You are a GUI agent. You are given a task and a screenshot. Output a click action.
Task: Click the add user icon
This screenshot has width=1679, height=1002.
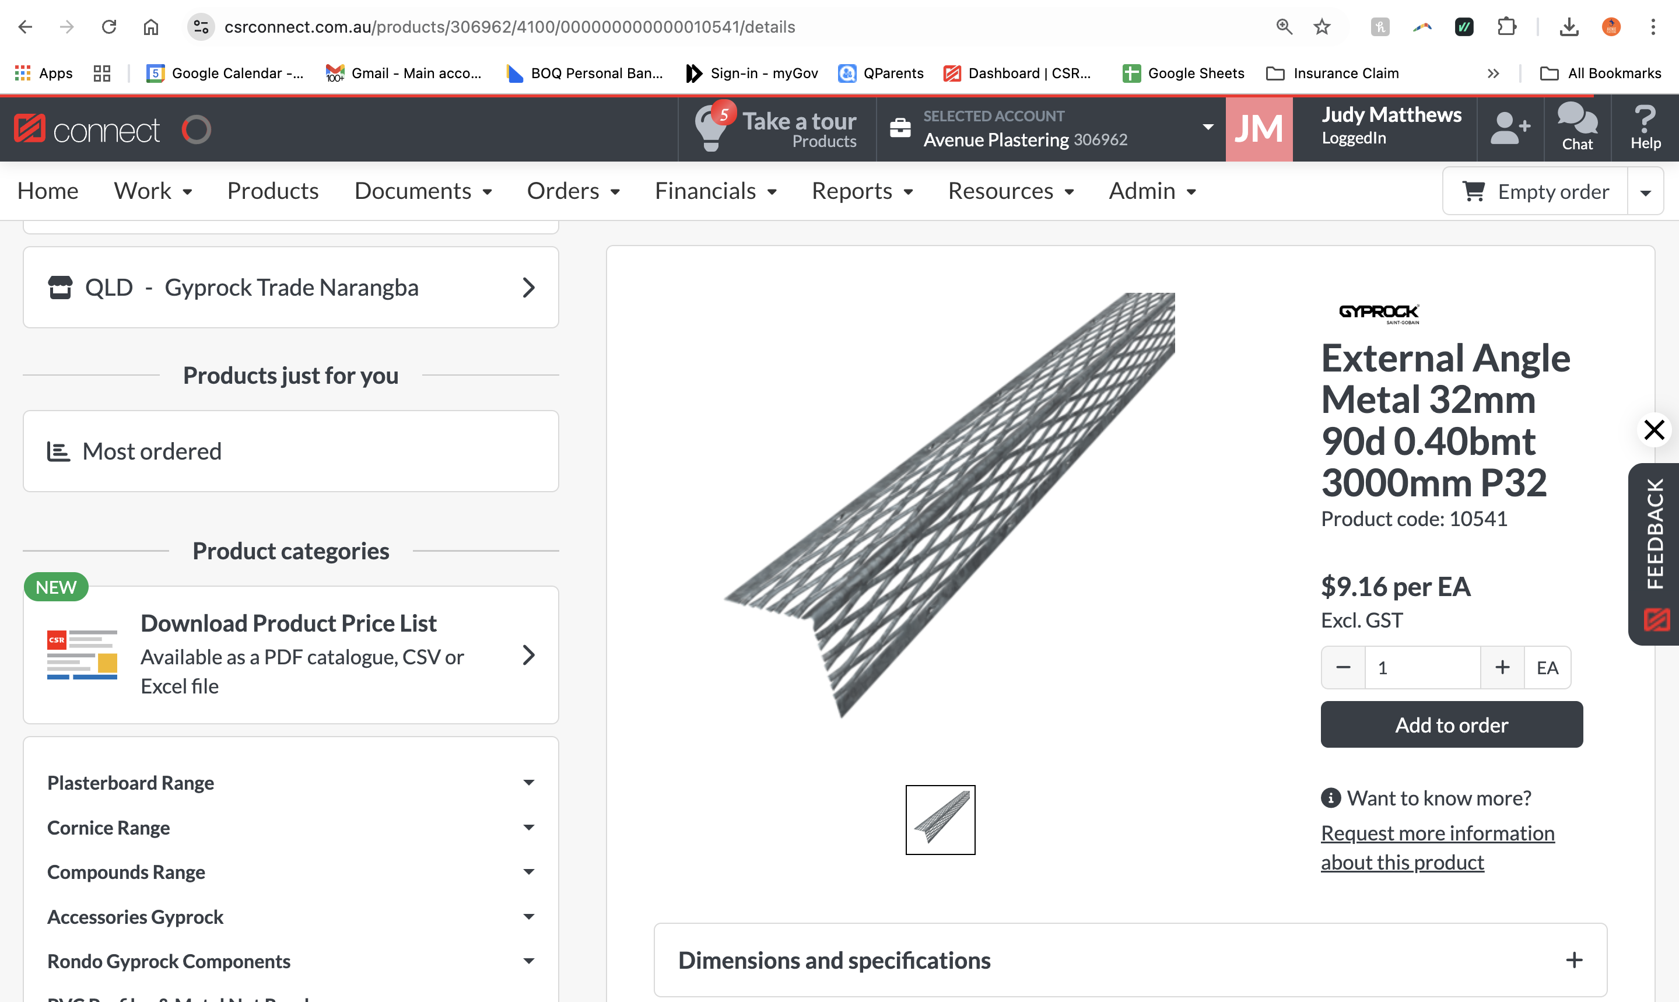click(x=1510, y=128)
